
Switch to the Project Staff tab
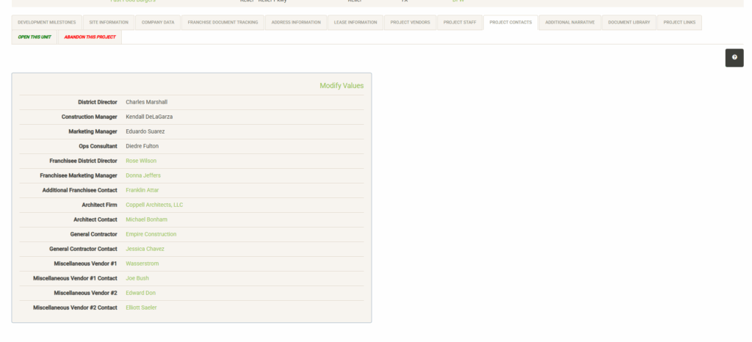point(460,23)
